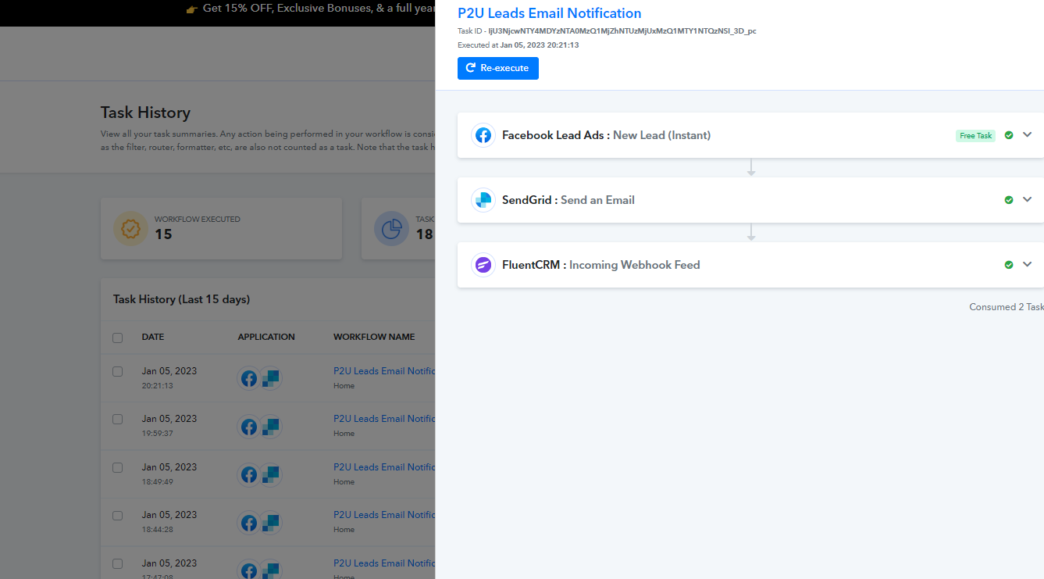The height and width of the screenshot is (579, 1044).
Task: Open the P2U Leads Email Notification title link
Action: click(549, 13)
